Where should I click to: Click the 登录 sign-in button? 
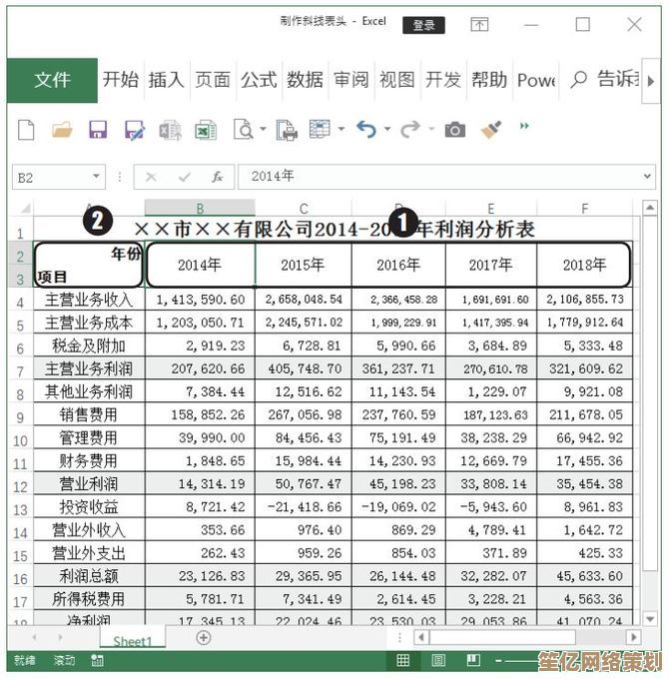pos(423,25)
